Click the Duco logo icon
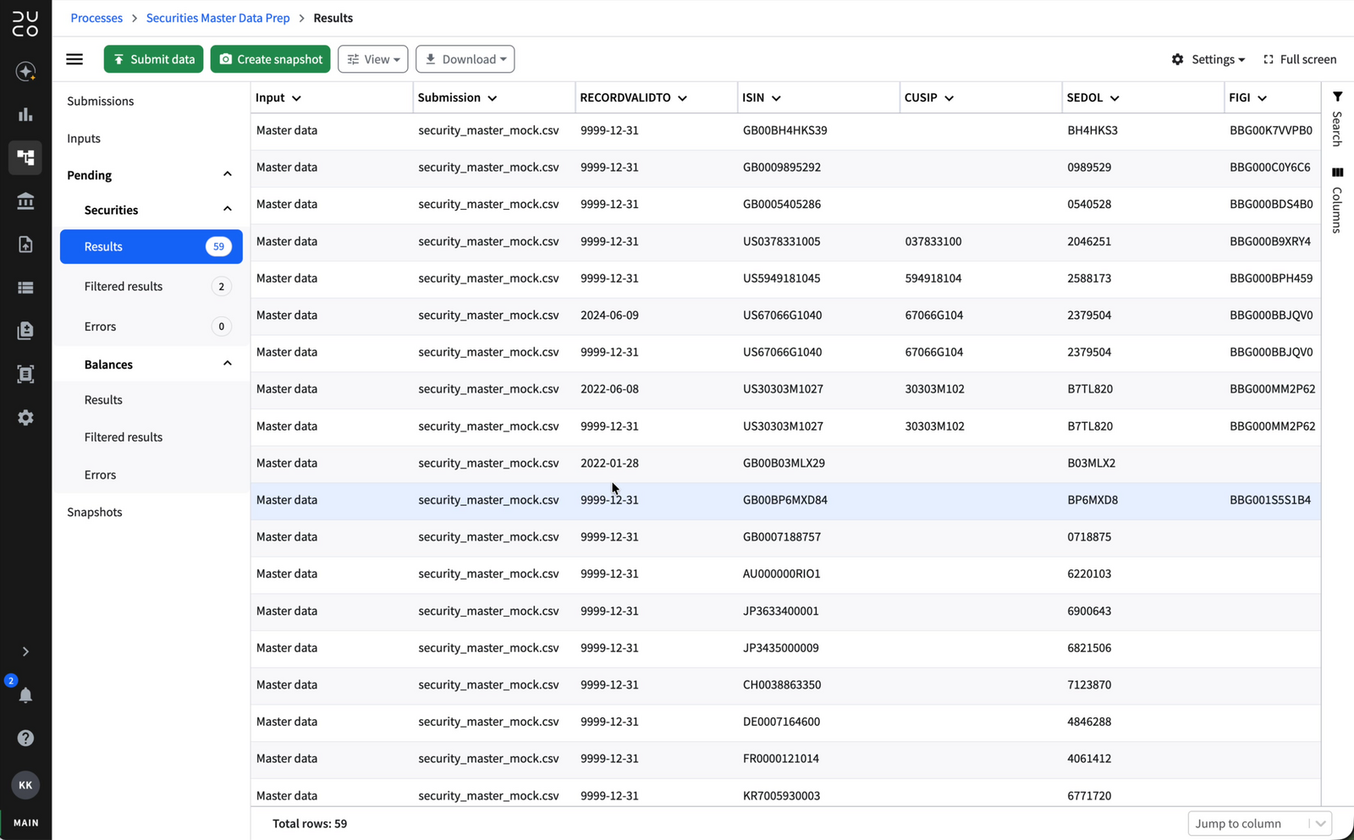The width and height of the screenshot is (1354, 840). [x=25, y=24]
